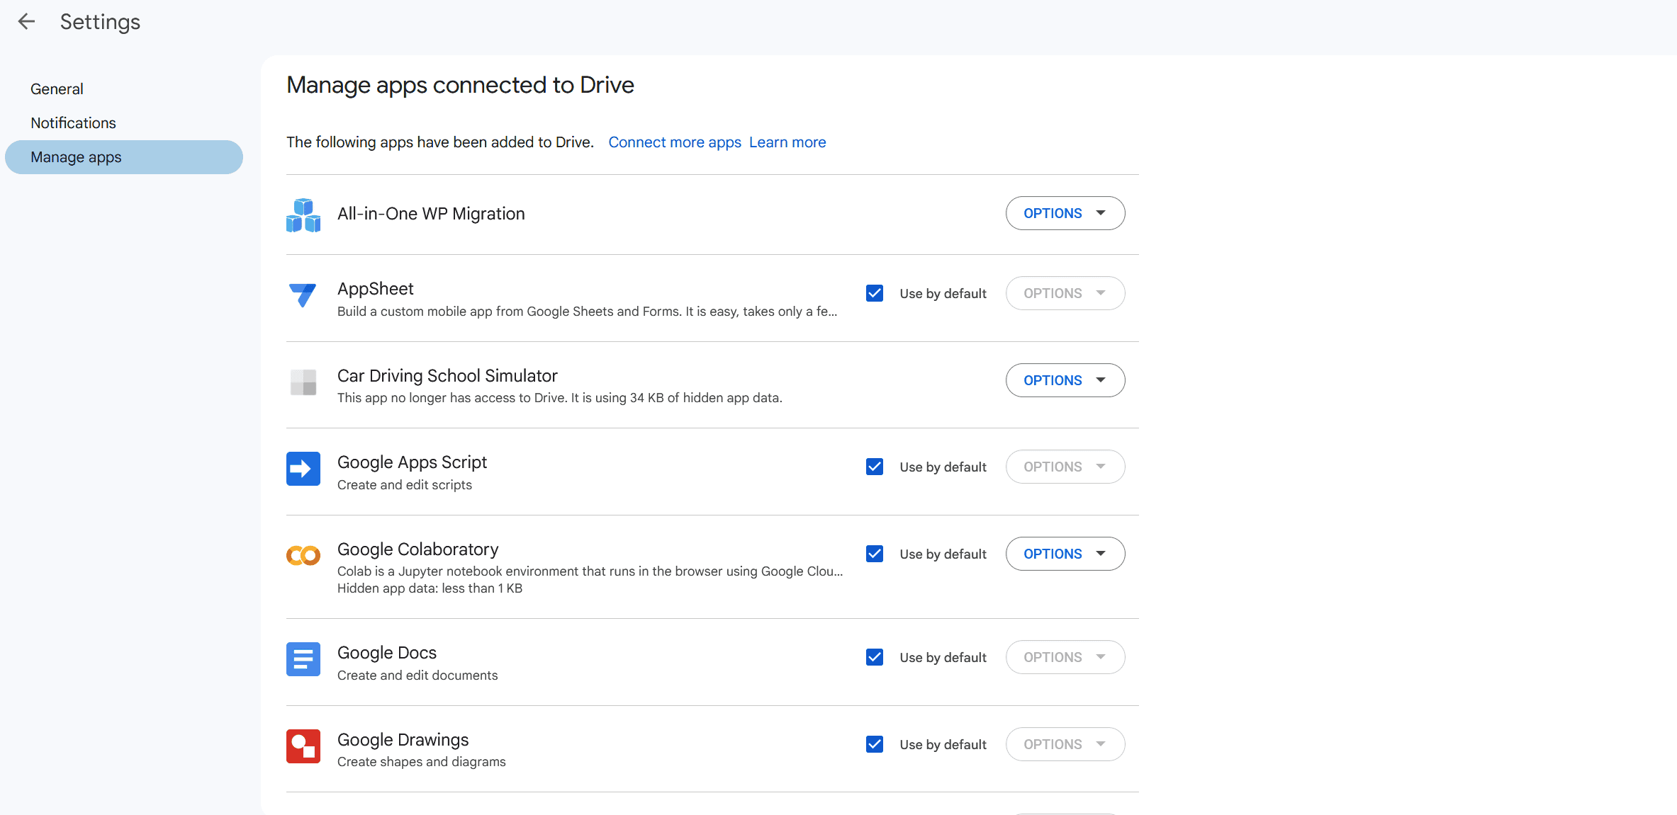
Task: Click the 'Manage apps connected to Drive' heading
Action: (x=460, y=85)
